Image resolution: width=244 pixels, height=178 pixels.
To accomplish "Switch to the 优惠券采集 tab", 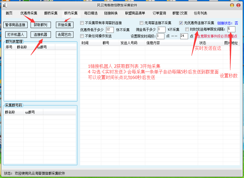I will click(29, 13).
